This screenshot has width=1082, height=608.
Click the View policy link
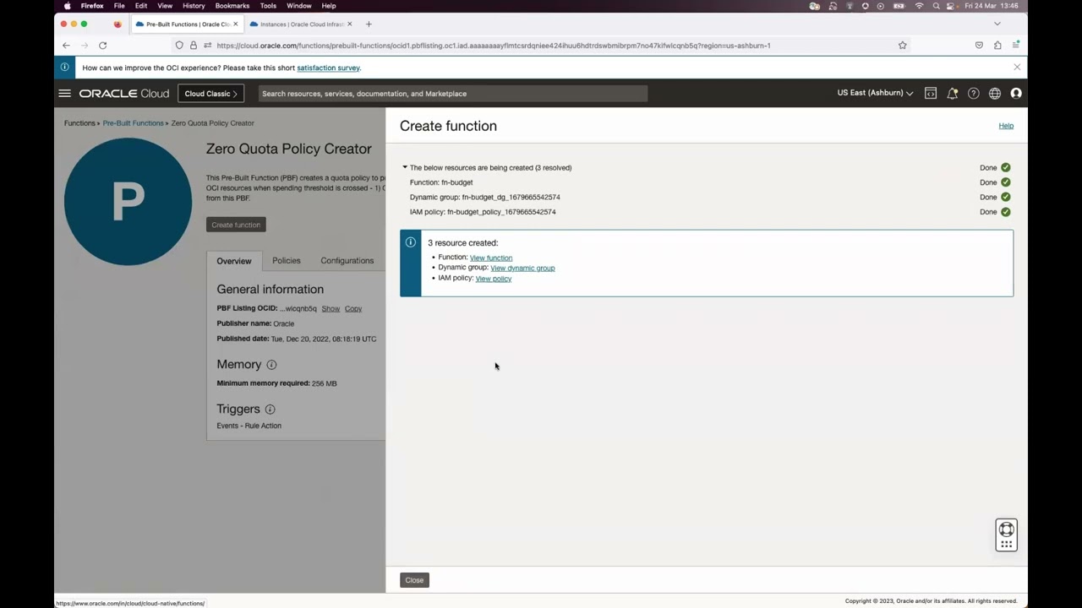[494, 279]
